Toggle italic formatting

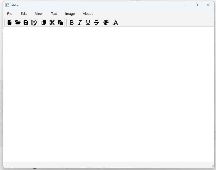click(80, 23)
